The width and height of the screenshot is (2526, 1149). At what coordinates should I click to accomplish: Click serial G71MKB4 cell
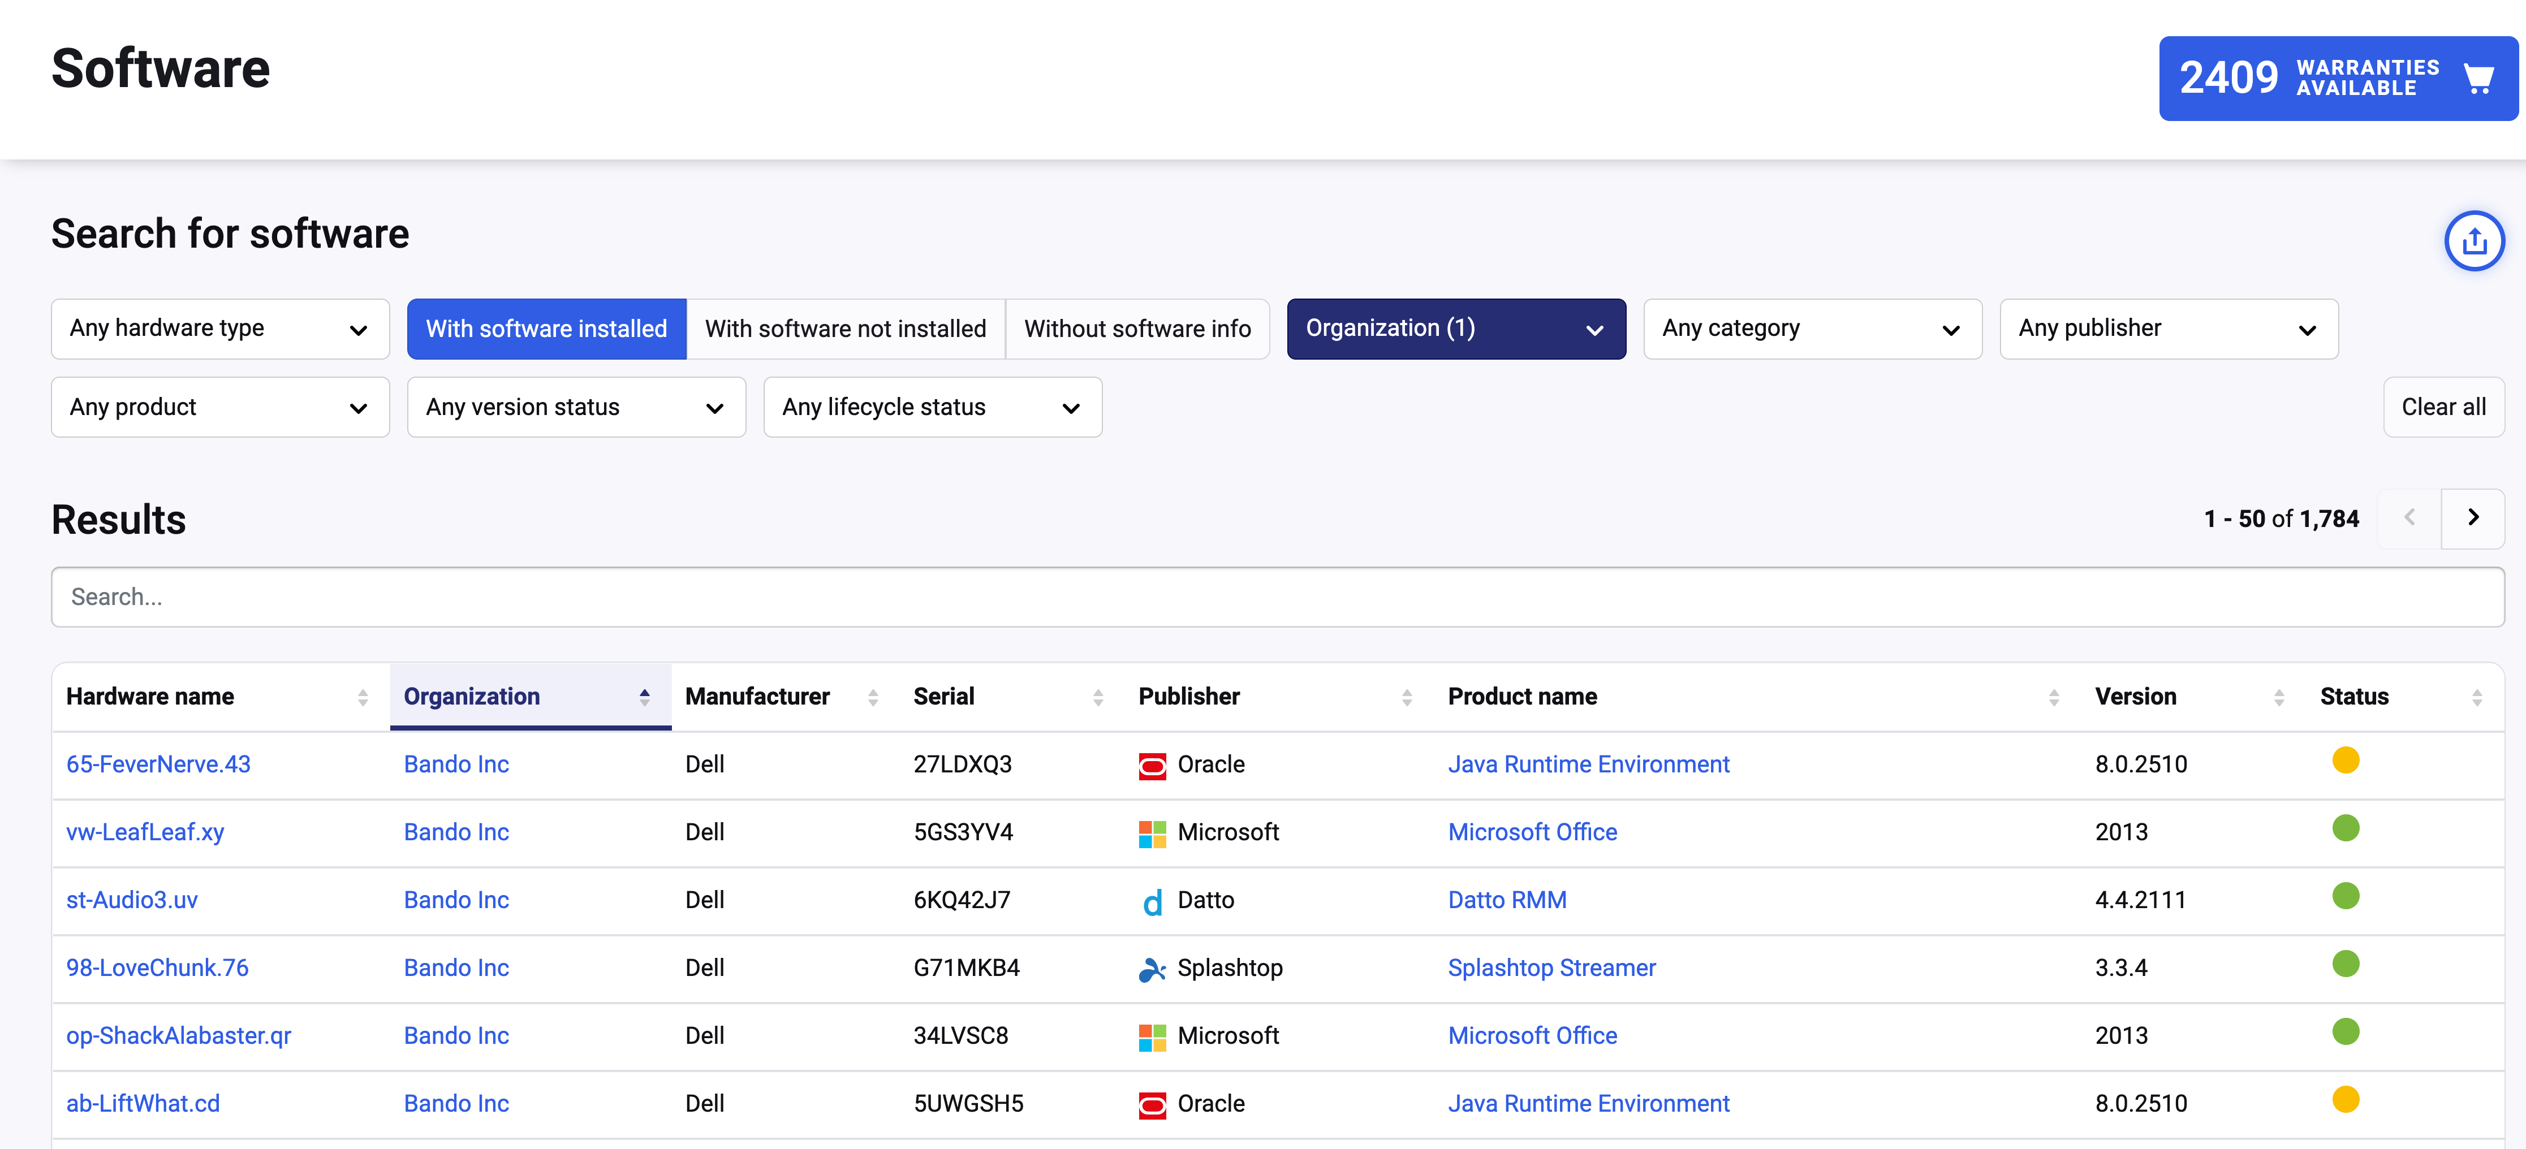[x=966, y=967]
